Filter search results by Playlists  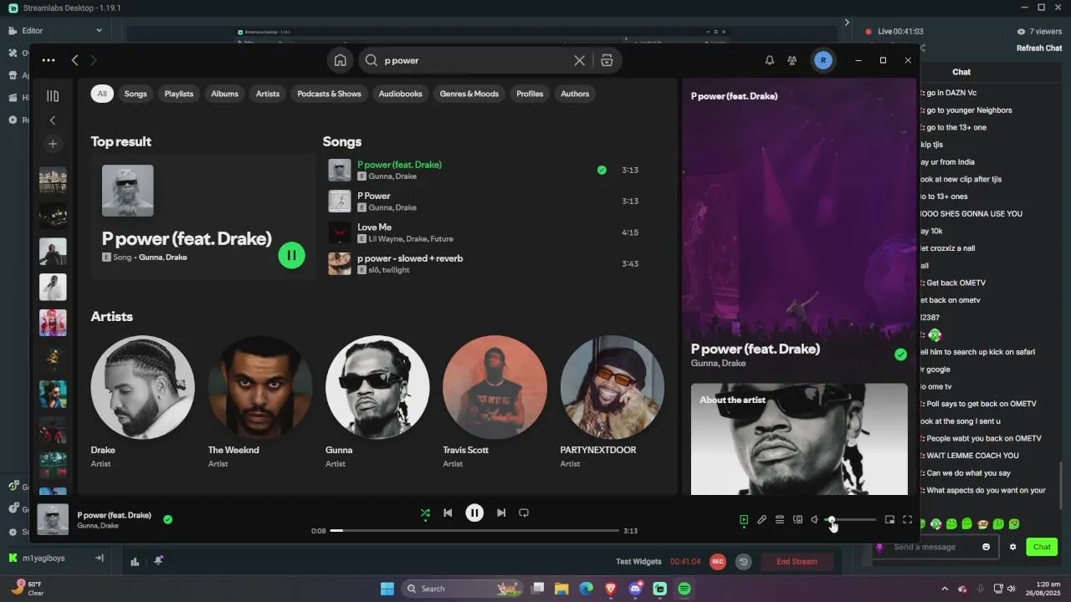tap(179, 94)
